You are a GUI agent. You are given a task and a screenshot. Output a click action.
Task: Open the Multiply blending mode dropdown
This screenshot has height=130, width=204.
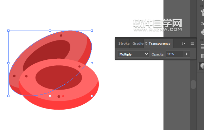134,54
